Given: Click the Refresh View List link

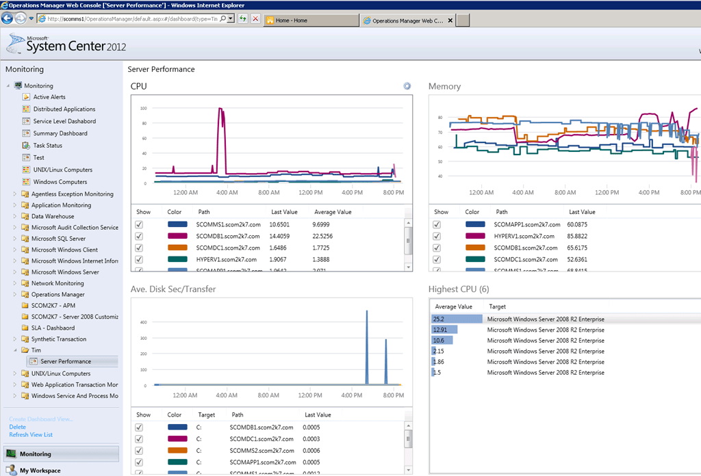Looking at the screenshot, I should pos(31,434).
